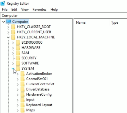
Task: Click the Computer monitor icon in tree
Action: (8, 22)
